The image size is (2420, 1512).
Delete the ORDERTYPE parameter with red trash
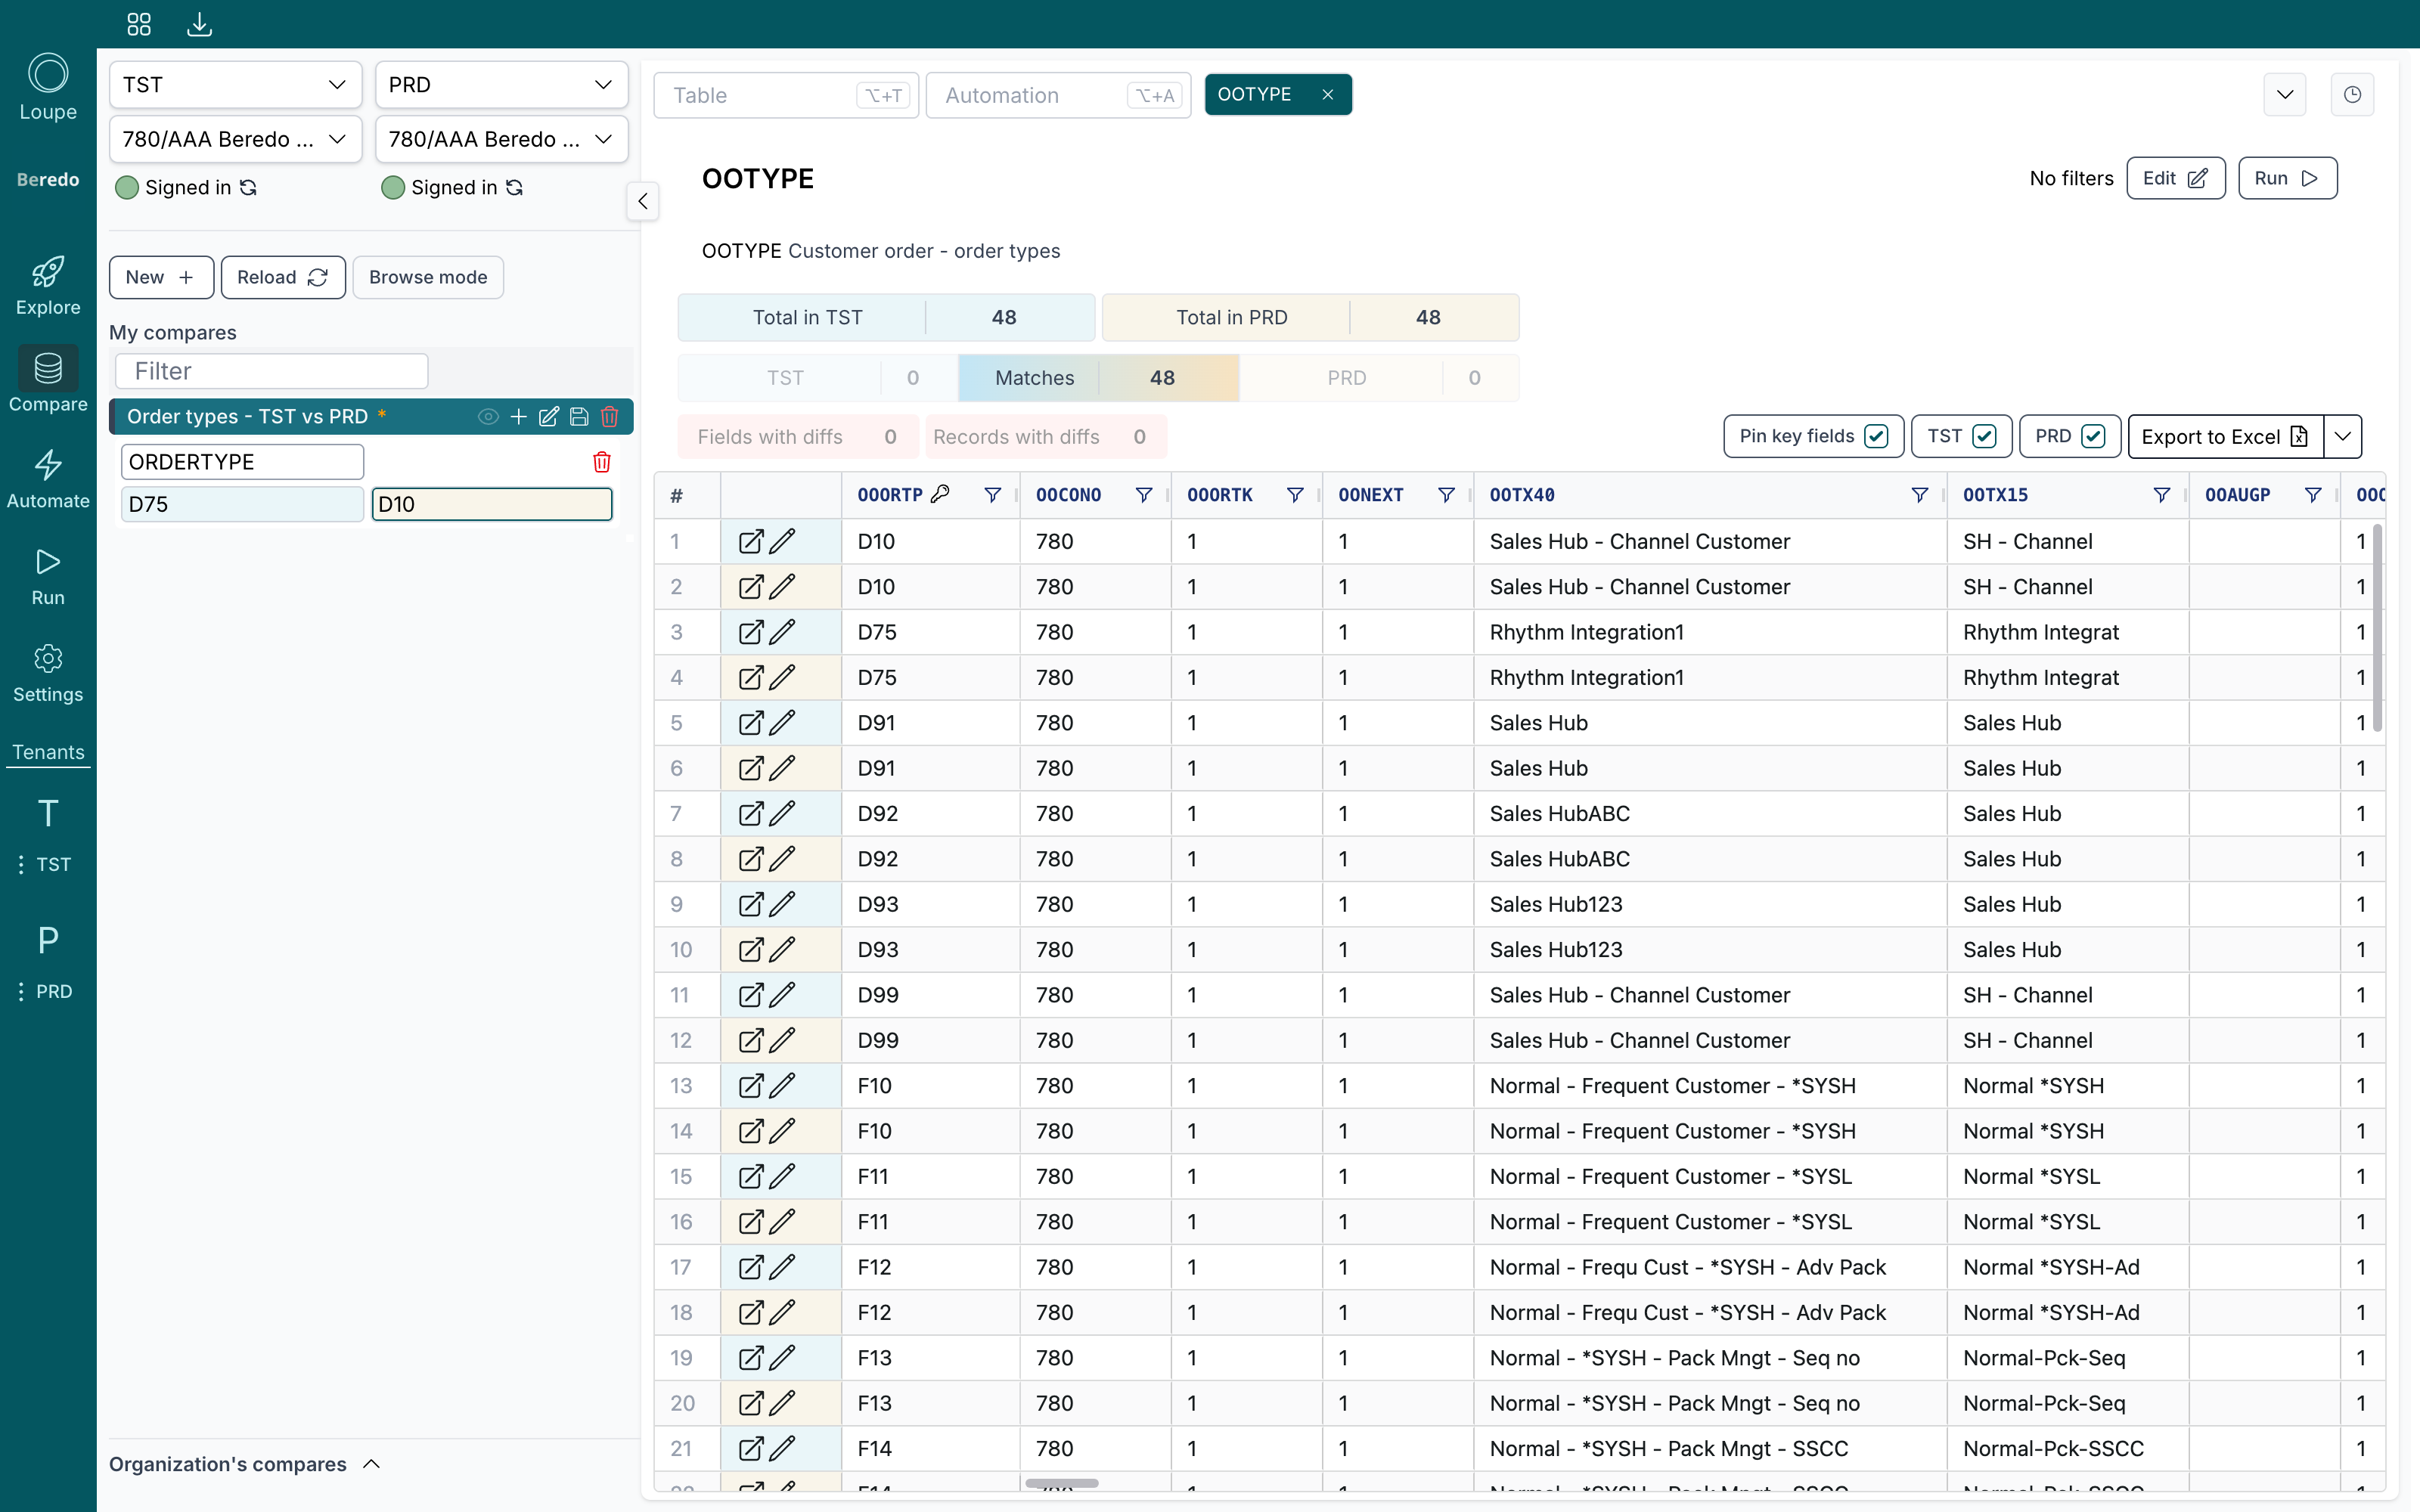coord(601,462)
